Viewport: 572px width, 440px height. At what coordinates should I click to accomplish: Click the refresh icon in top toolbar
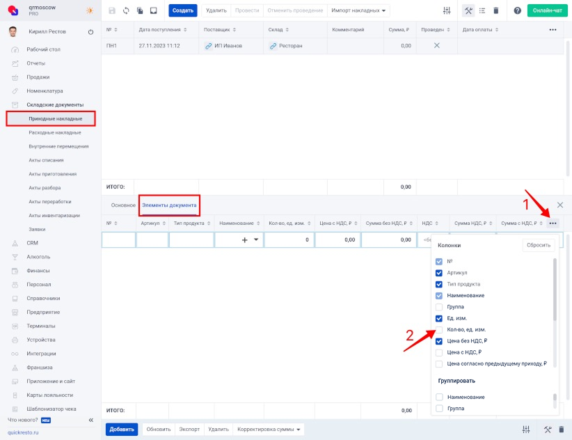tap(126, 11)
